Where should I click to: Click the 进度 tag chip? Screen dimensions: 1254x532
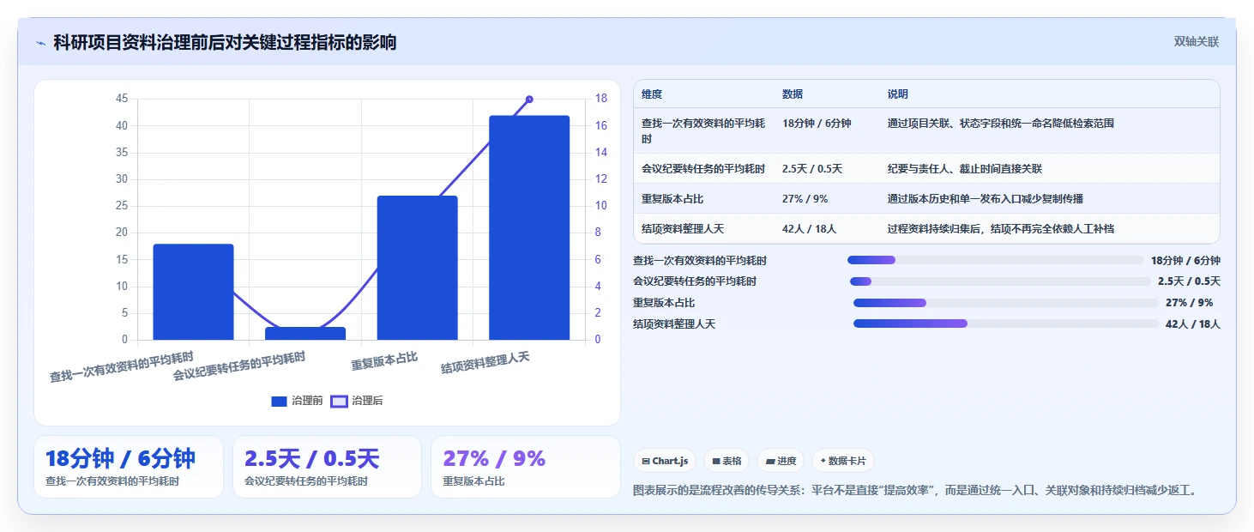coord(781,461)
